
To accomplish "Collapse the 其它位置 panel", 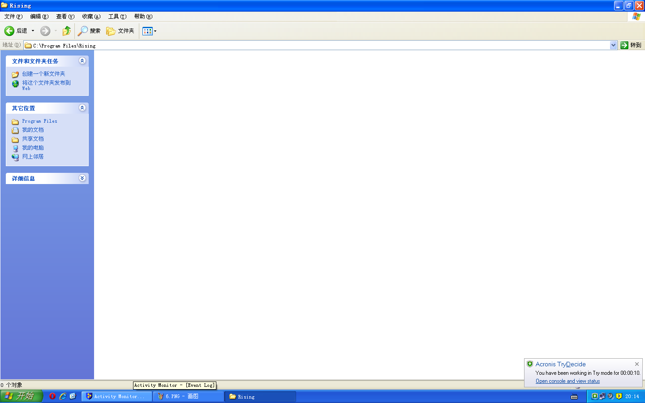I will tap(82, 108).
